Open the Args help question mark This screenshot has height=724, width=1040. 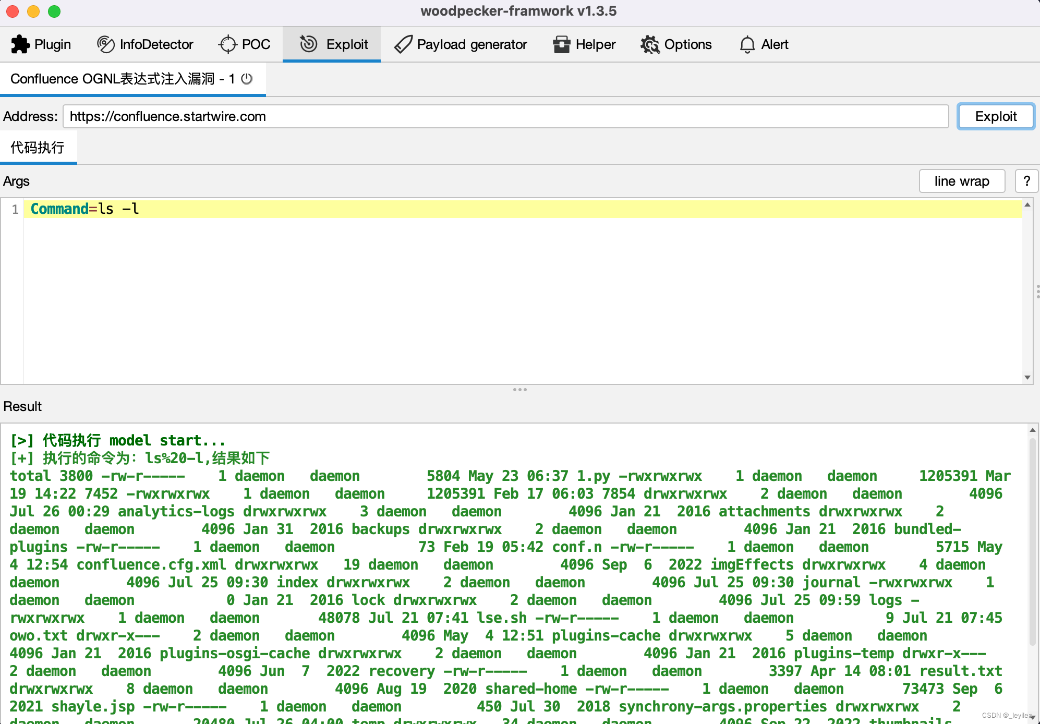(1026, 181)
